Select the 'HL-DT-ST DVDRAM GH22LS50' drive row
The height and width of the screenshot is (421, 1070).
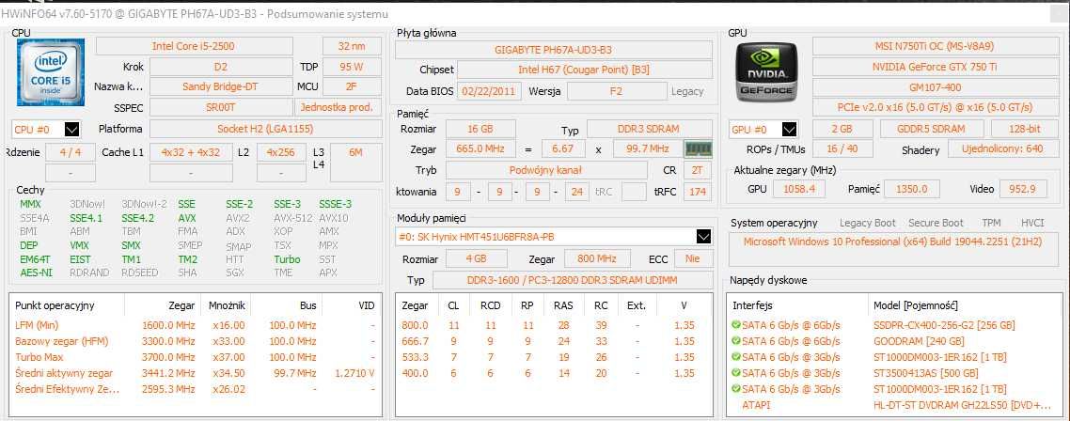coord(894,405)
